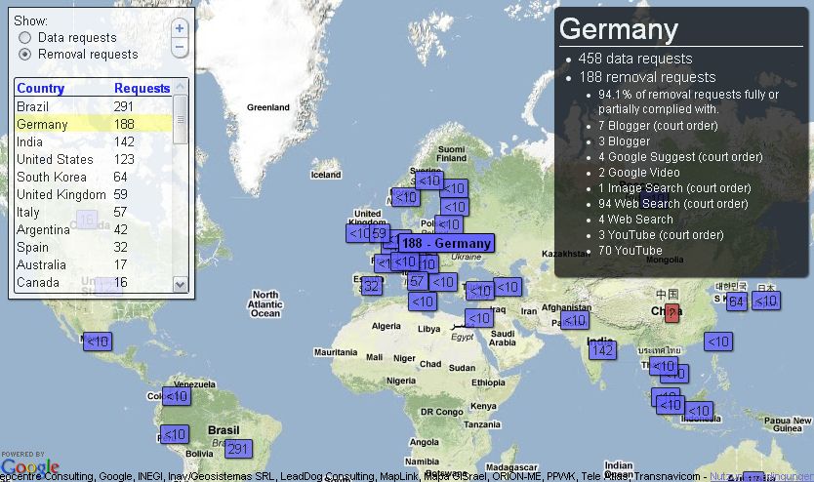
Task: Click the Nutzungsbedingungen terms link
Action: [761, 476]
